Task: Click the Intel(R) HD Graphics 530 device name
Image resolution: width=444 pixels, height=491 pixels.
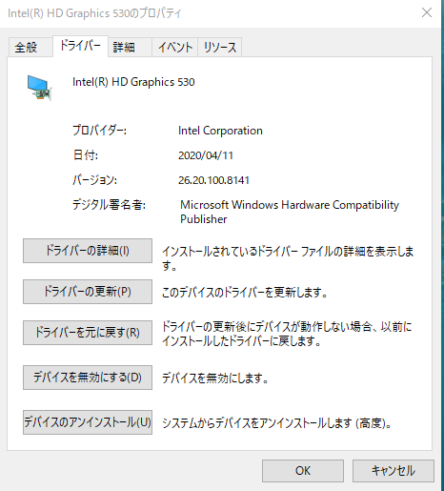Action: click(133, 82)
